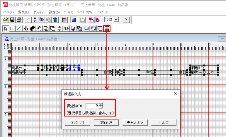Click the 売上伝票 document window icon
This screenshot has width=226, height=137.
pyautogui.click(x=6, y=39)
